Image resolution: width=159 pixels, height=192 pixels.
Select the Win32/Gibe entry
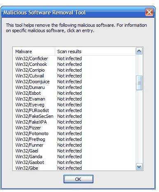pyautogui.click(x=27, y=168)
